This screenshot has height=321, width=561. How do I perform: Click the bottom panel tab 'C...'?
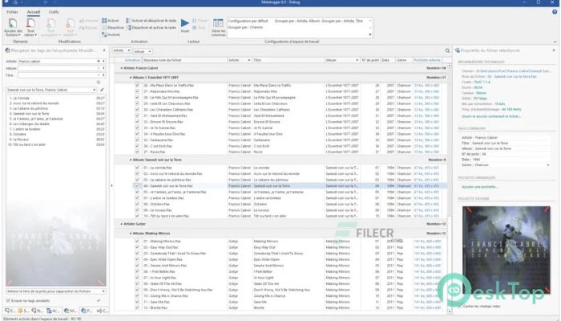(103, 311)
